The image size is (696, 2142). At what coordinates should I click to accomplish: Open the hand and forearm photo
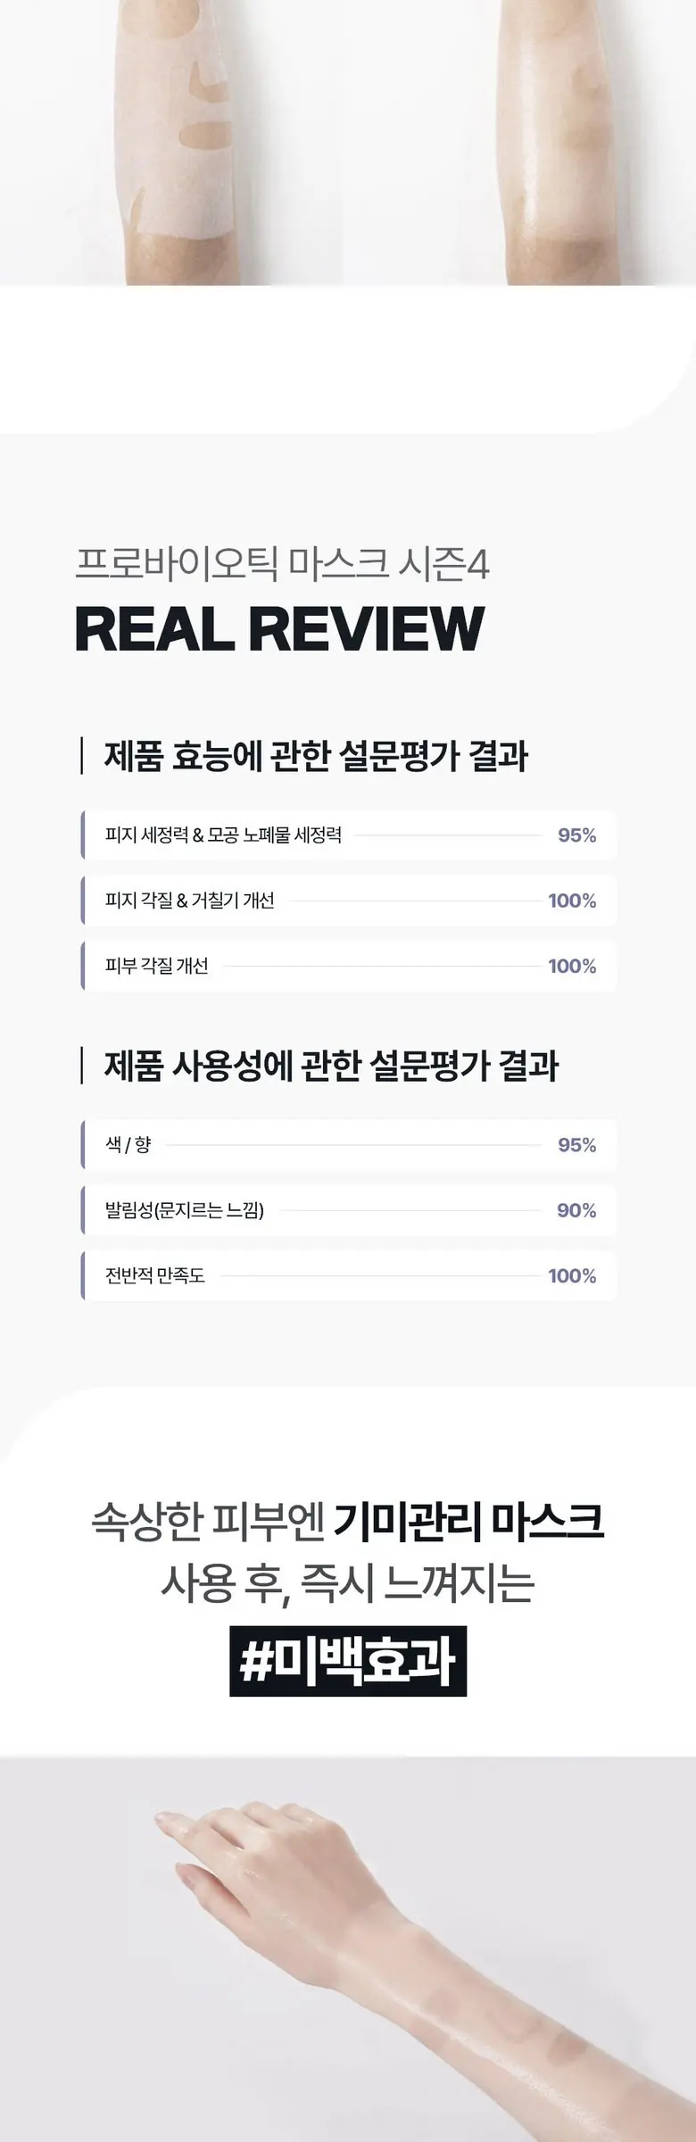click(x=348, y=1949)
